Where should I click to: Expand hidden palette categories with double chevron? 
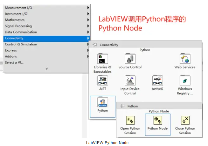[x=46, y=69]
